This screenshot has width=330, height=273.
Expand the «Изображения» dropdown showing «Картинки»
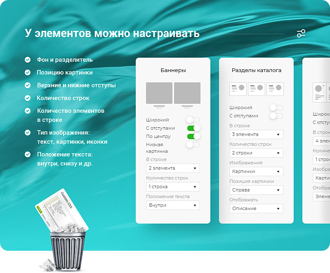pyautogui.click(x=256, y=171)
